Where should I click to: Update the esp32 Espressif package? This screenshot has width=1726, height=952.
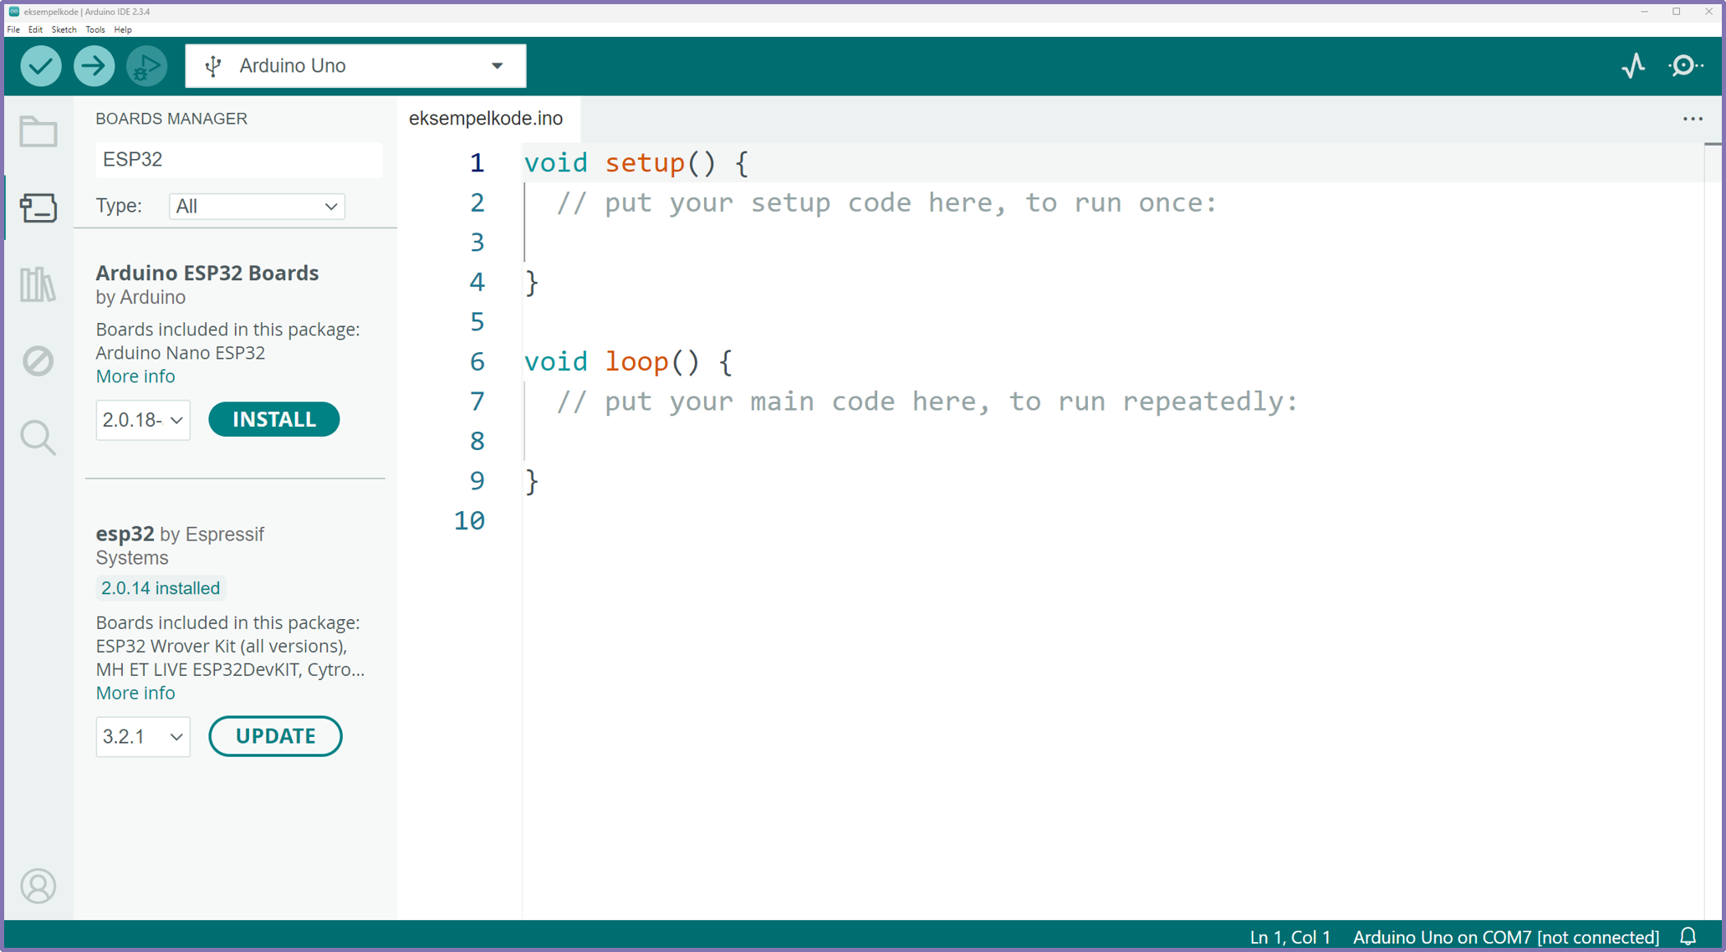tap(275, 736)
